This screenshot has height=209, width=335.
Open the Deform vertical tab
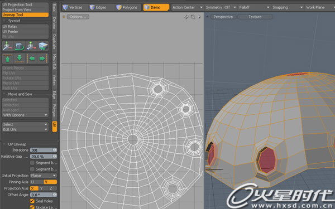(x=55, y=23)
